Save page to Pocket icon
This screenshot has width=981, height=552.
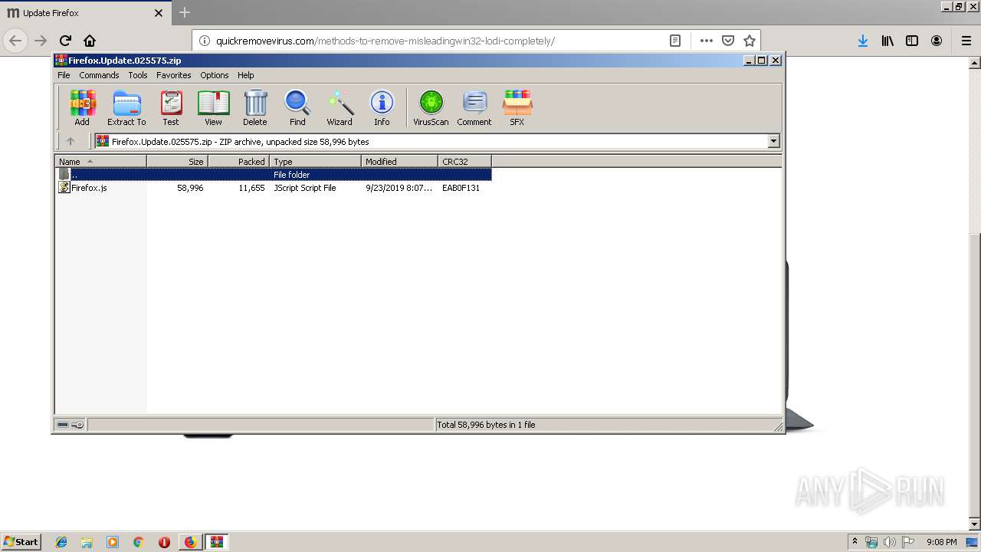728,41
